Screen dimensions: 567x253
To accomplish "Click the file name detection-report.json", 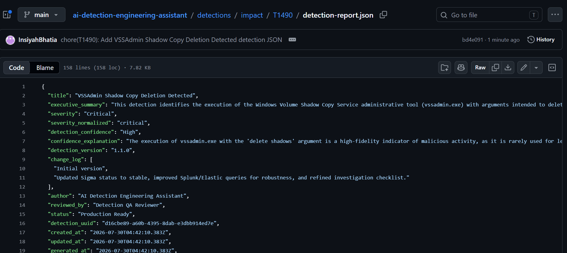I will point(338,15).
